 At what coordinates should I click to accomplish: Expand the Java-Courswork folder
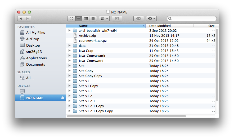pos(69,61)
